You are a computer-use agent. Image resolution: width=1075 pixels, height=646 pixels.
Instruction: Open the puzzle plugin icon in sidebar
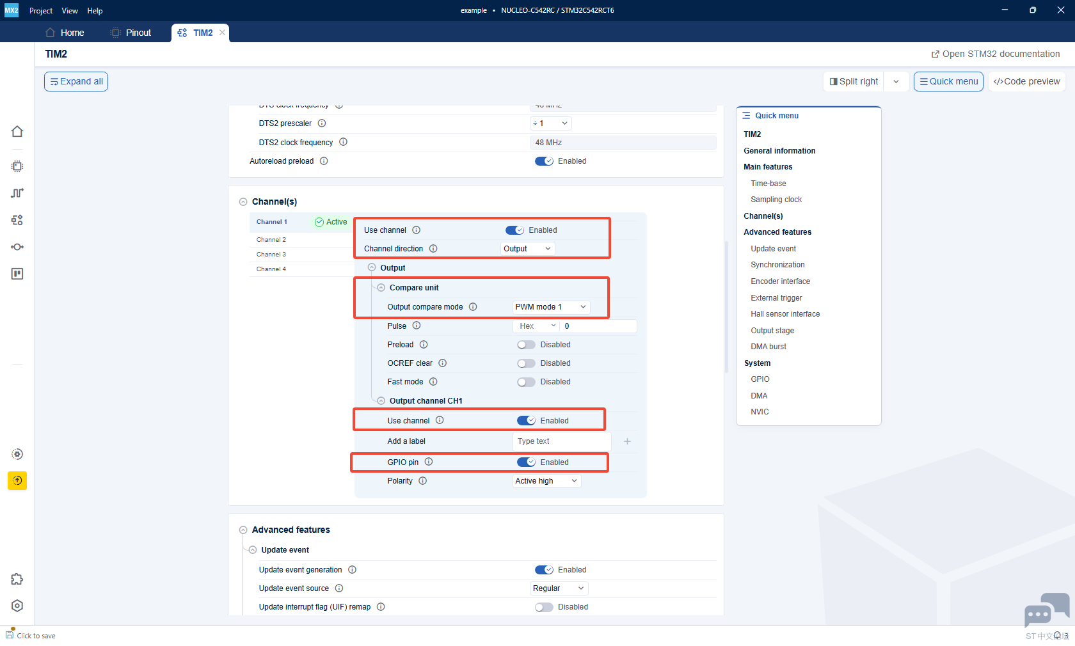[17, 579]
